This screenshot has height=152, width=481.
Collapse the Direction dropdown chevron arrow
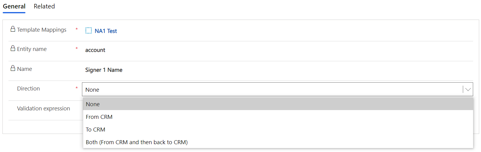point(468,90)
